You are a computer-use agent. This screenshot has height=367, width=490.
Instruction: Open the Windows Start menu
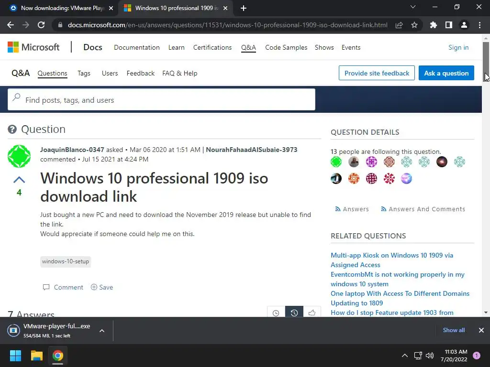point(15,356)
